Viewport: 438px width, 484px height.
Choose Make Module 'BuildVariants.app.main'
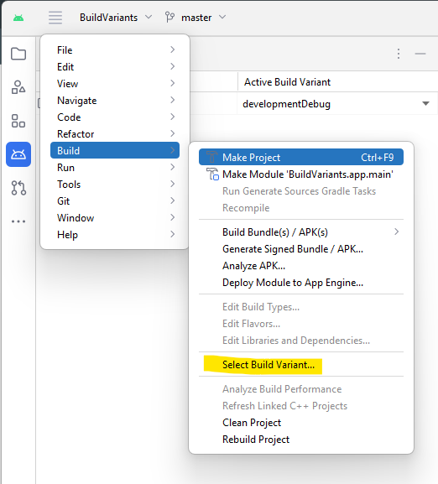(301, 174)
